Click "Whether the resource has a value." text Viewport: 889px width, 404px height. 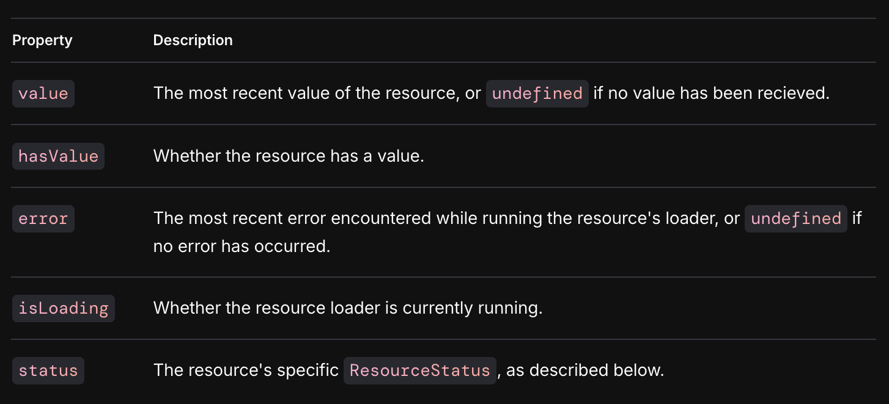click(x=289, y=156)
